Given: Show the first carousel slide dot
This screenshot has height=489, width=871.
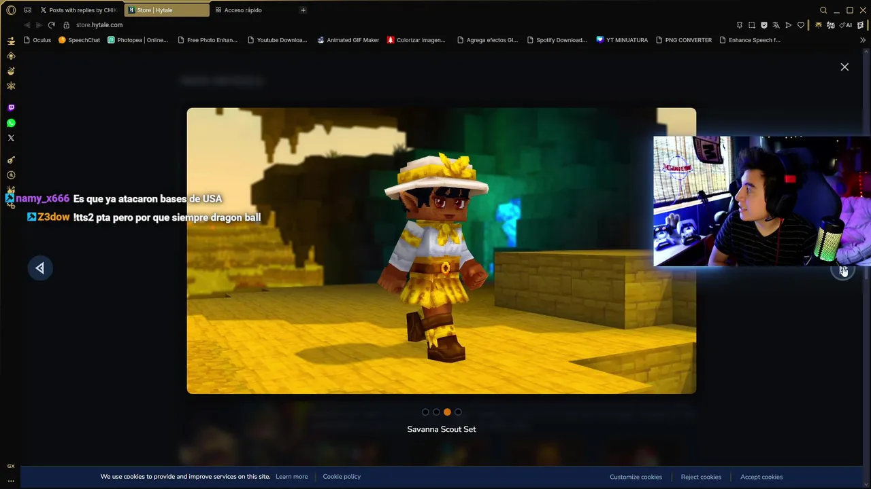Looking at the screenshot, I should click(425, 412).
